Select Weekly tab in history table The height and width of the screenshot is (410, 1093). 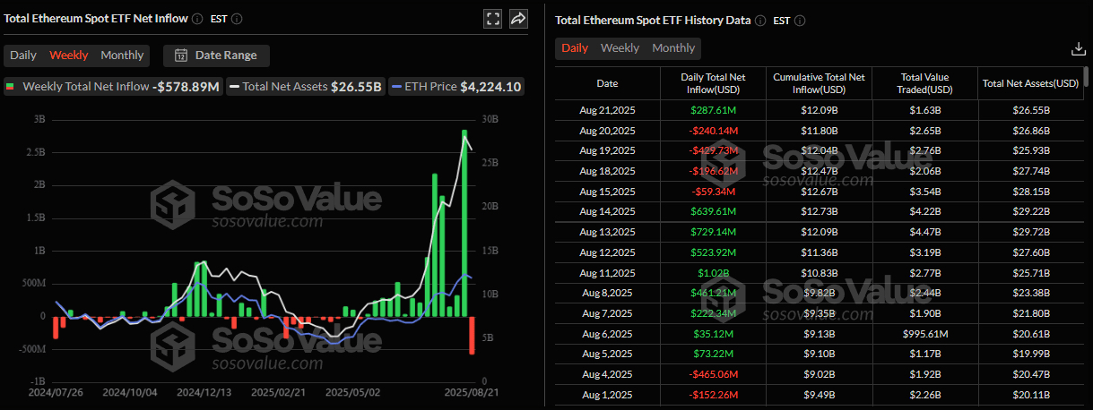[620, 48]
